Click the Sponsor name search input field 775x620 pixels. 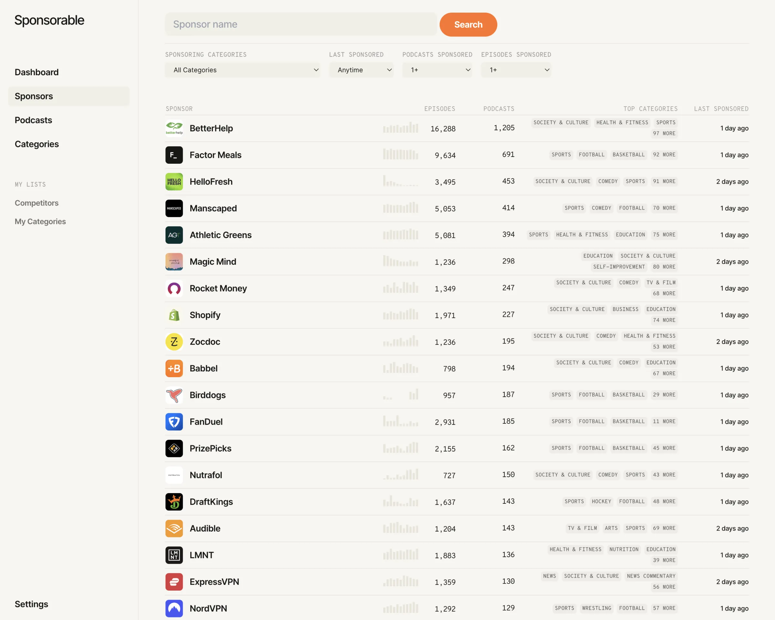click(x=301, y=24)
